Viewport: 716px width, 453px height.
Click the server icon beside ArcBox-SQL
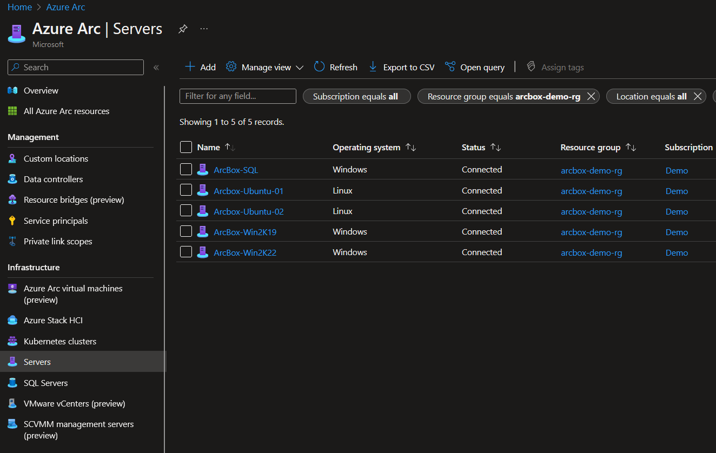click(203, 170)
